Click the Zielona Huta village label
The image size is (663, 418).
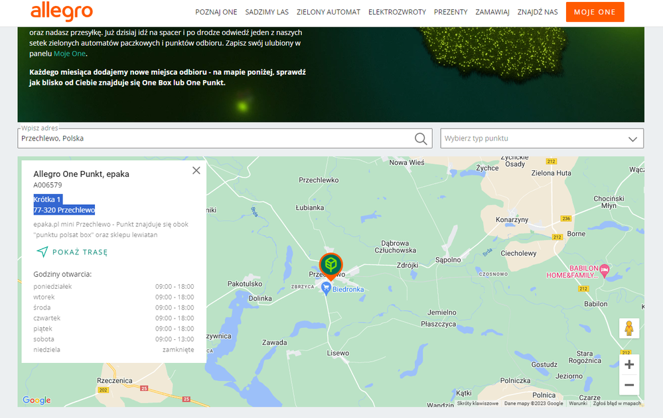[552, 173]
